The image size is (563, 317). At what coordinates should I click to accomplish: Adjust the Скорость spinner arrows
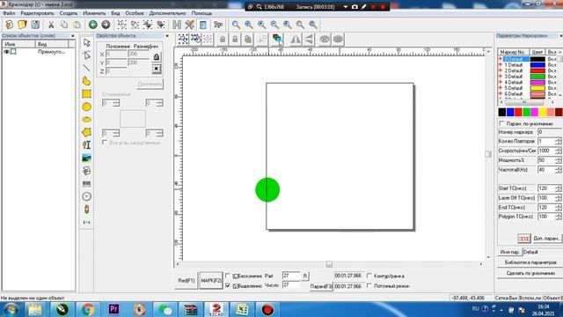[x=558, y=151]
